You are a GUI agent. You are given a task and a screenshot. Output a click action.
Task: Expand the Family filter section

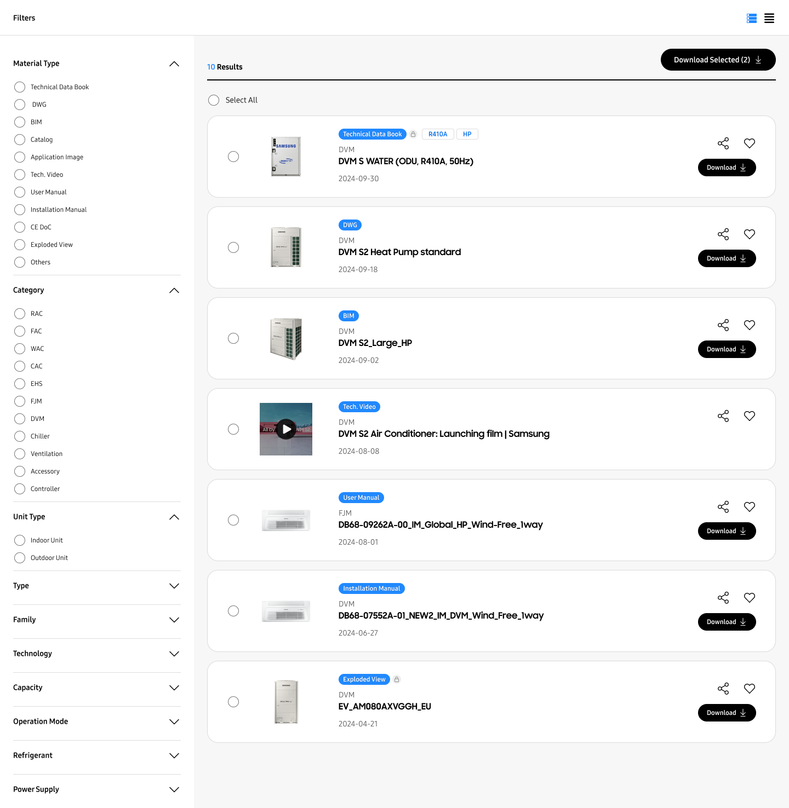pos(174,620)
